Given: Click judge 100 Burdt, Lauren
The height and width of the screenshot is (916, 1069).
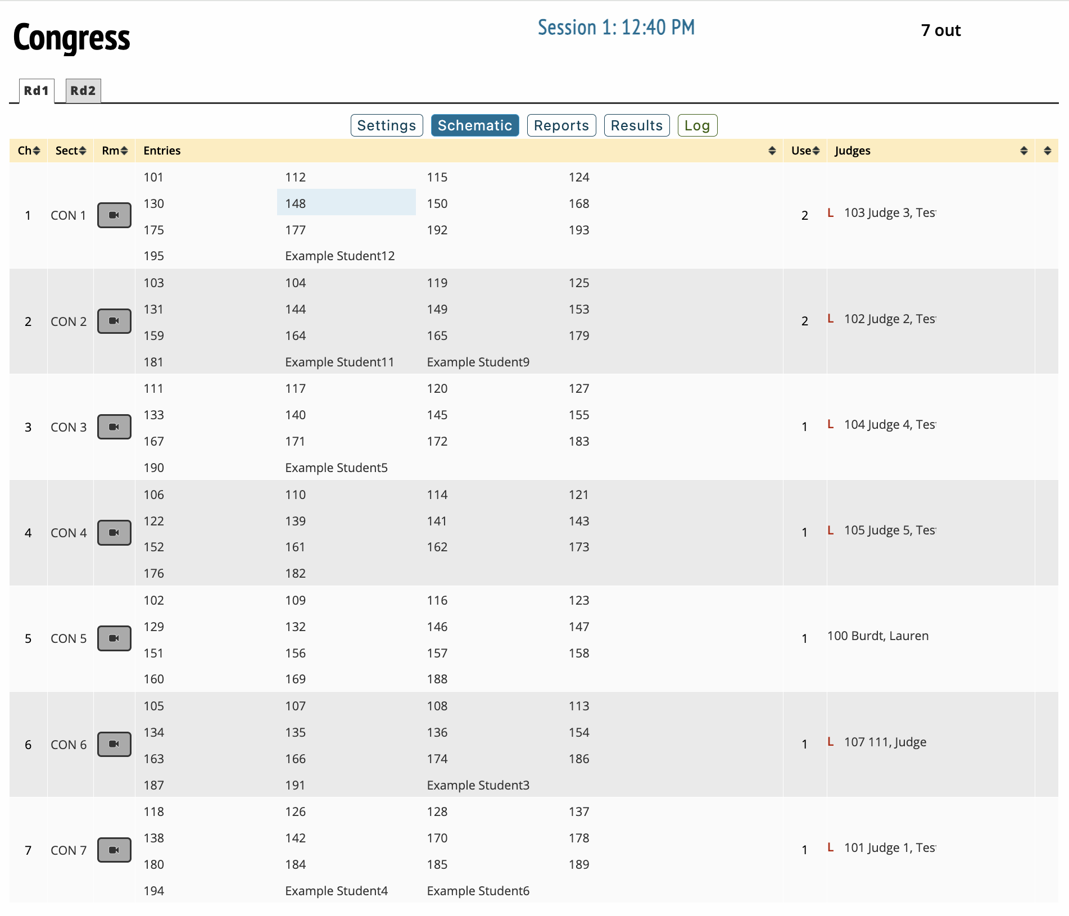Looking at the screenshot, I should click(x=877, y=636).
